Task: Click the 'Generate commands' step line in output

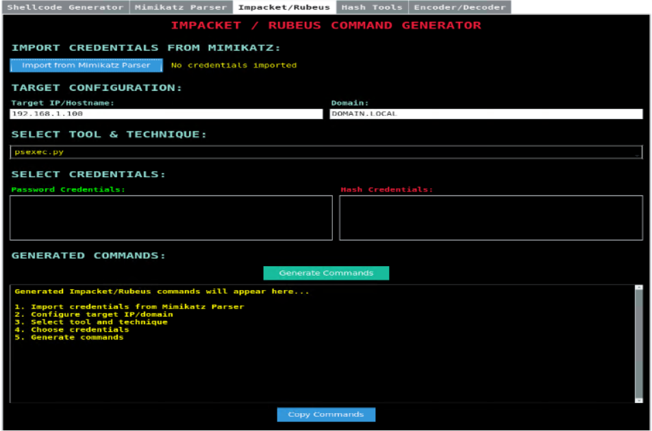Action: (69, 337)
